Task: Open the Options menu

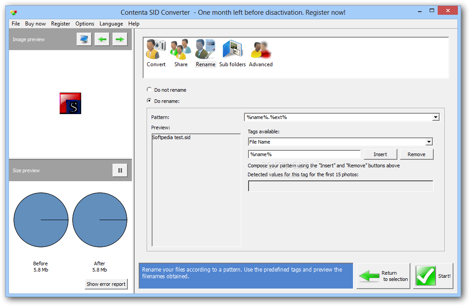Action: pos(85,24)
